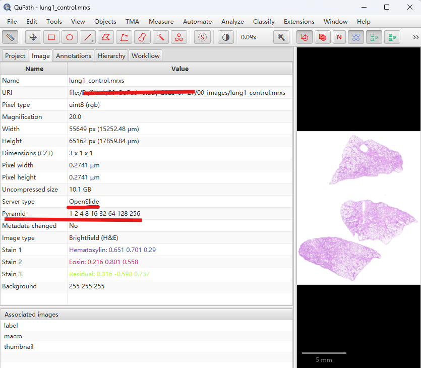Screen dimensions: 421x368
Task: Expand the toolbar overflow chevron
Action: point(415,37)
